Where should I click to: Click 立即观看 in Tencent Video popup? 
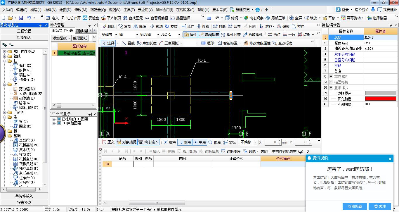(355, 206)
